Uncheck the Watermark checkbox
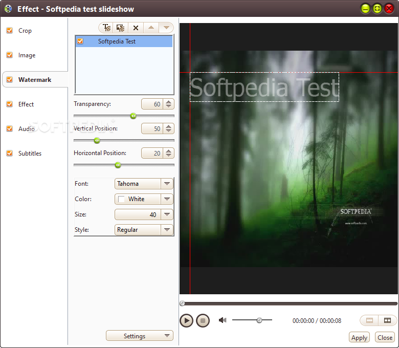399x348 pixels. (x=9, y=79)
